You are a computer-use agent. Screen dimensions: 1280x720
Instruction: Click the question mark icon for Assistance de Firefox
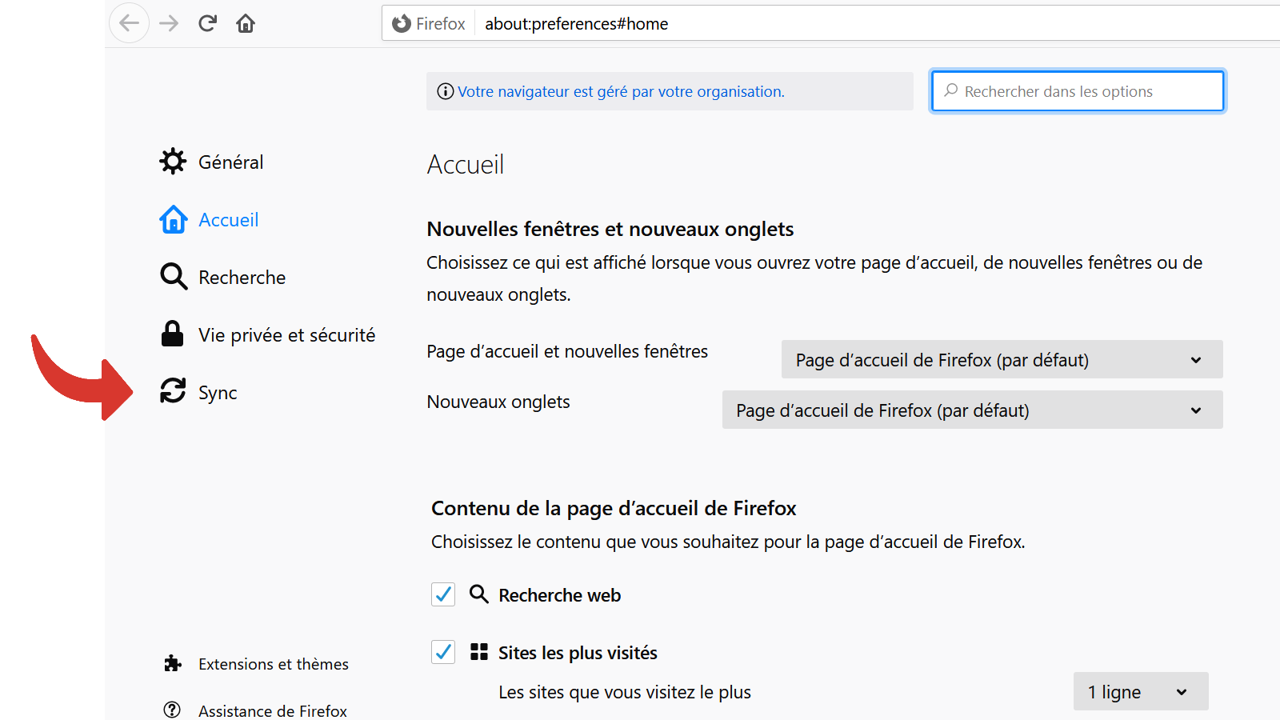[172, 710]
